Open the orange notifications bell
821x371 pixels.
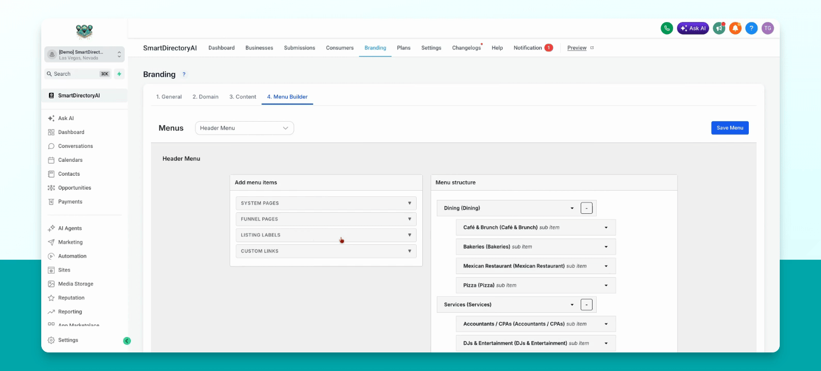pyautogui.click(x=735, y=28)
